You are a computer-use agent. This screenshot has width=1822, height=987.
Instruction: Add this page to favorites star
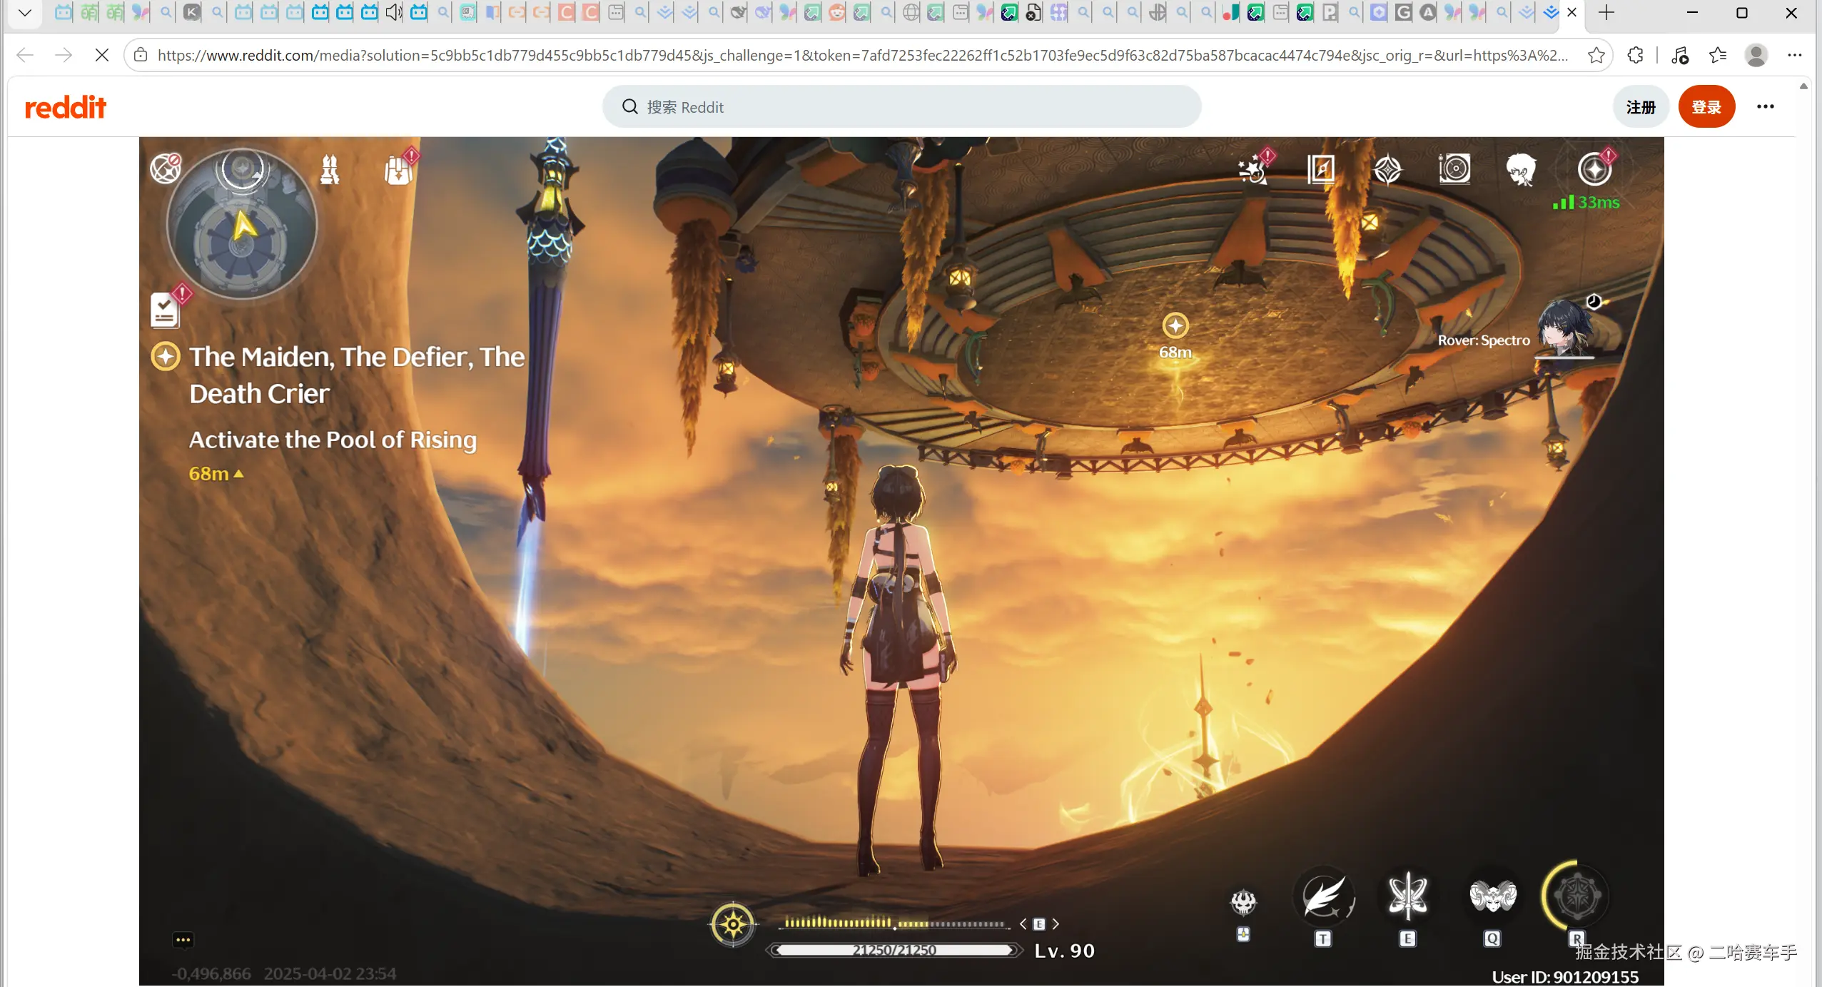tap(1596, 55)
